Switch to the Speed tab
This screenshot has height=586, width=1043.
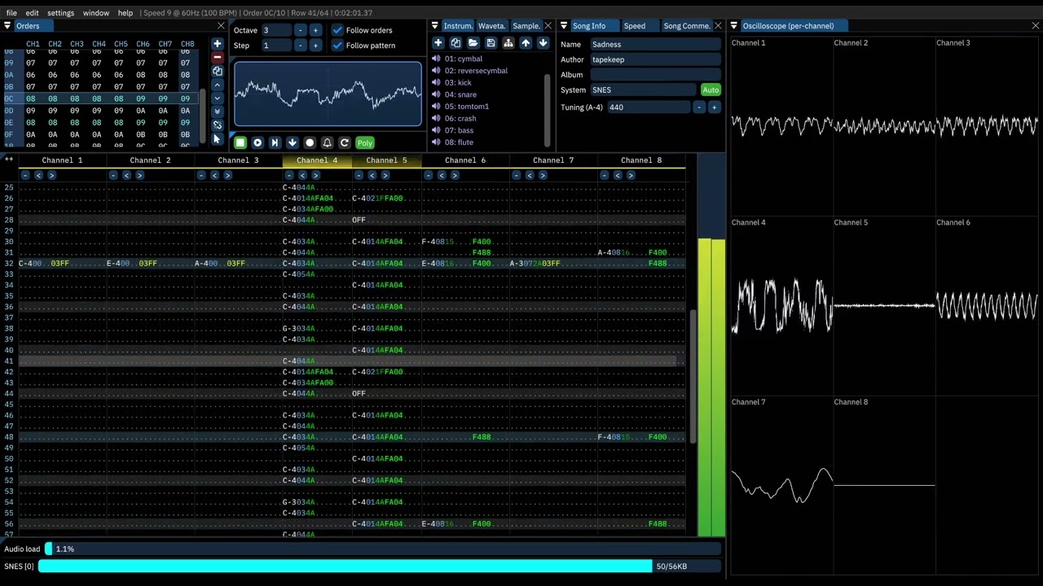[x=634, y=26]
